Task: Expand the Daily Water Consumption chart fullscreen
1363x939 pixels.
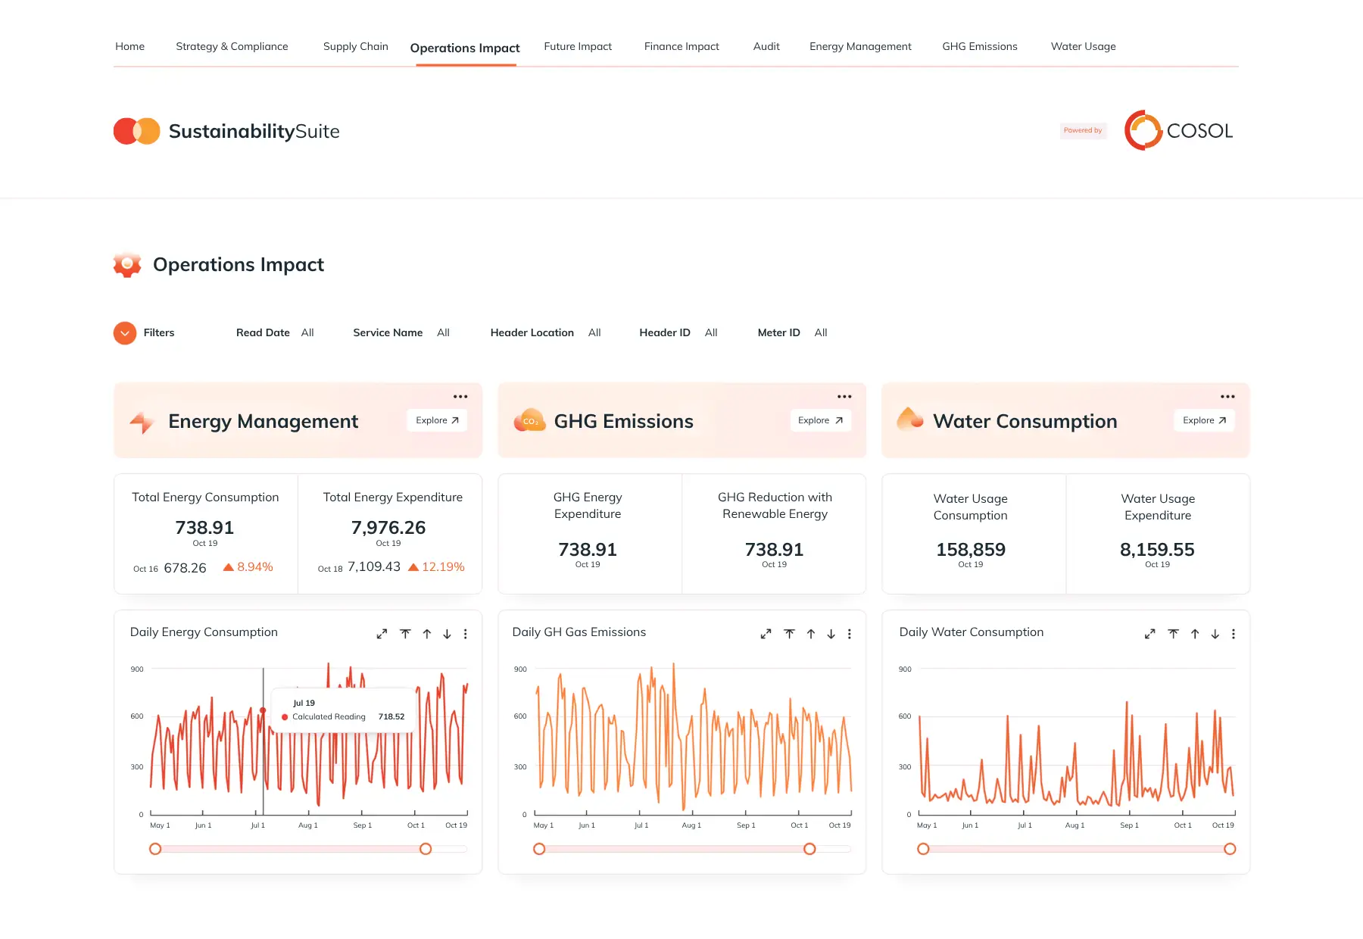Action: click(1149, 634)
